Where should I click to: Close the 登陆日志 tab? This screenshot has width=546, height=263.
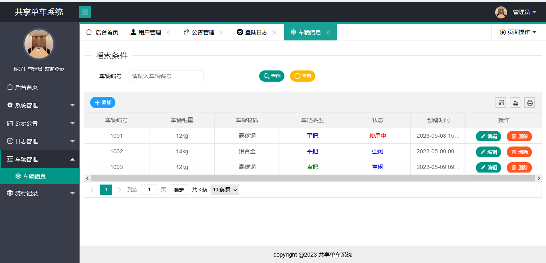pos(274,32)
